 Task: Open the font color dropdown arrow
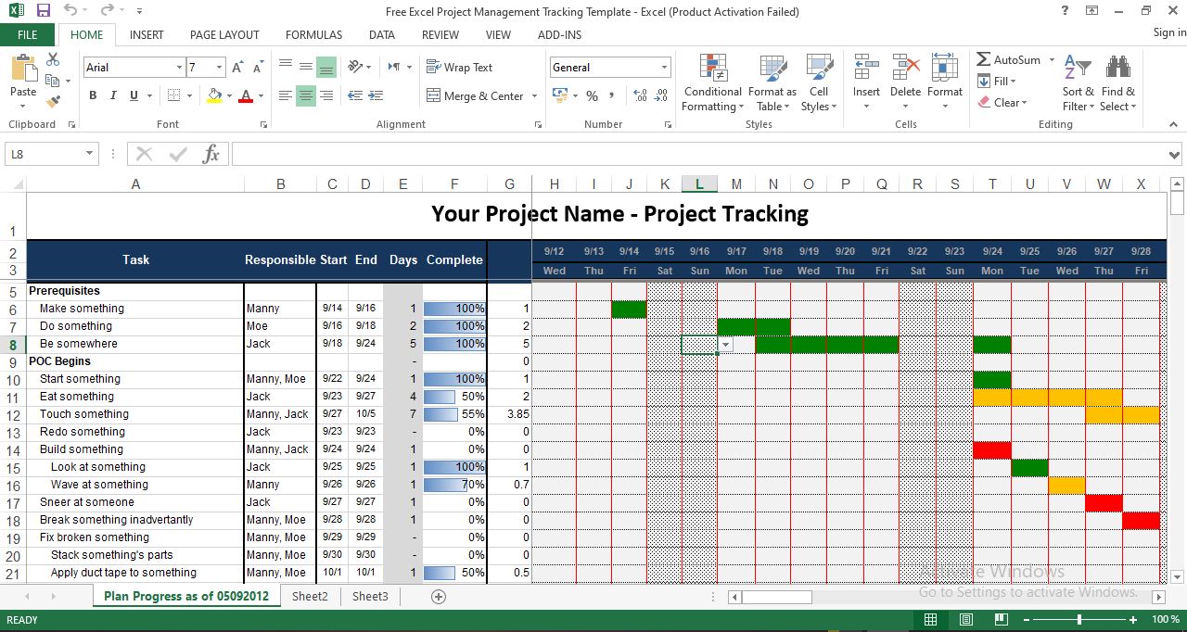tap(263, 96)
